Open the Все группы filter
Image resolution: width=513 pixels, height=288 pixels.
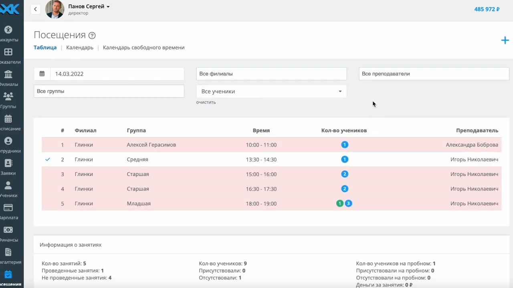109,91
